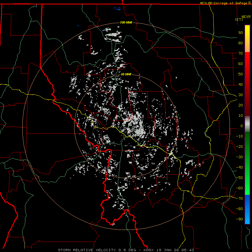Click the 40 value on velocity scale
Image resolution: width=252 pixels, height=252 pixels.
[x=241, y=85]
